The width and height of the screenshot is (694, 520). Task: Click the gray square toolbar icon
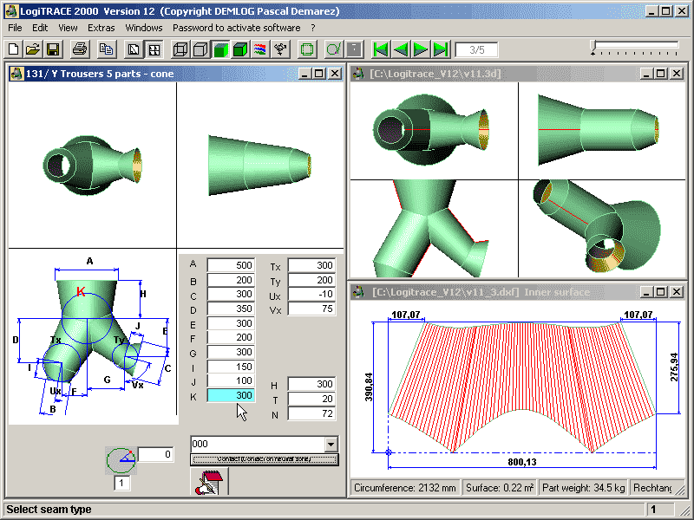click(354, 49)
